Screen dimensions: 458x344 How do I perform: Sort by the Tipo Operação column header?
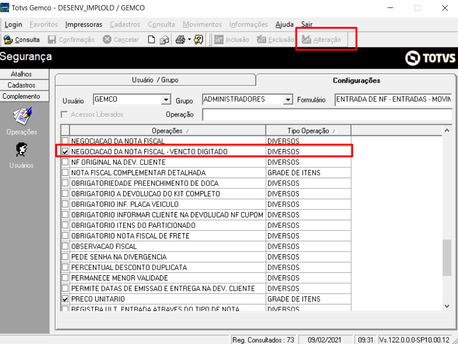(x=309, y=131)
